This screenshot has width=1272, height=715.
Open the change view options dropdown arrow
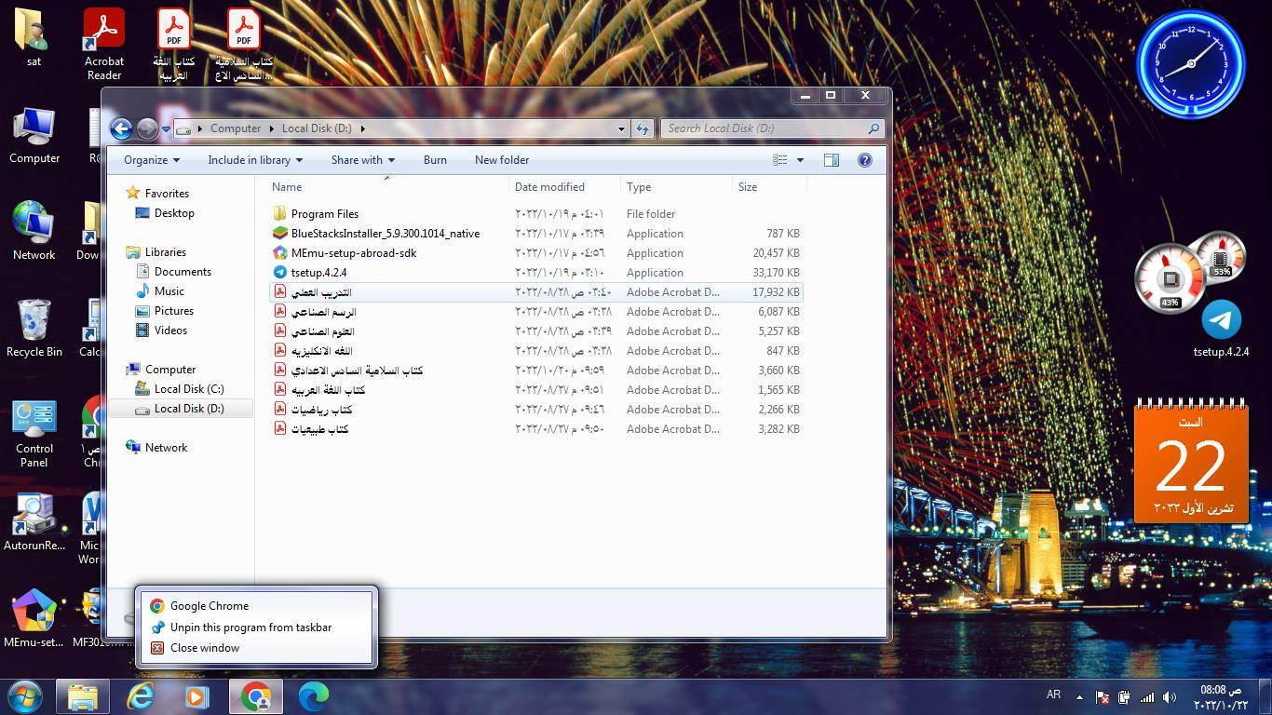[x=800, y=160]
